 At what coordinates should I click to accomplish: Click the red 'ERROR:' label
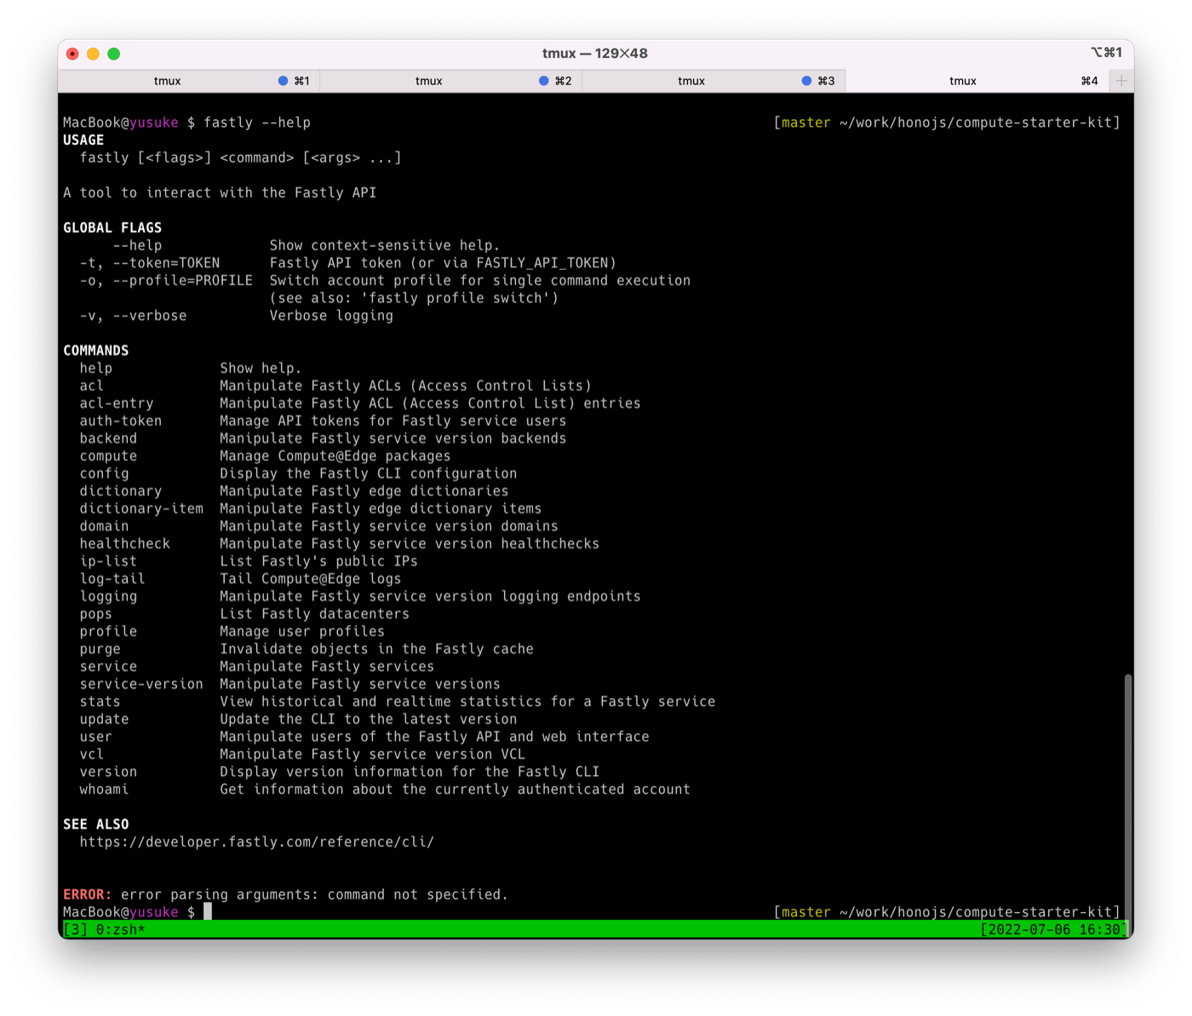click(88, 895)
